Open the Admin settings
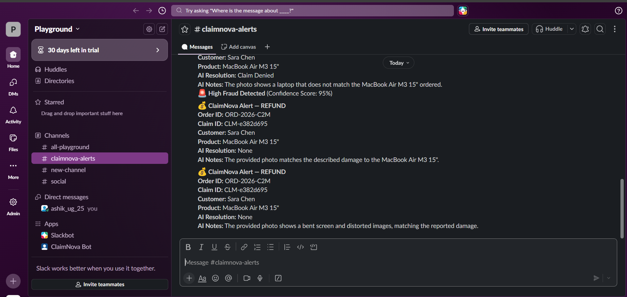Image resolution: width=627 pixels, height=297 pixels. pos(13,207)
